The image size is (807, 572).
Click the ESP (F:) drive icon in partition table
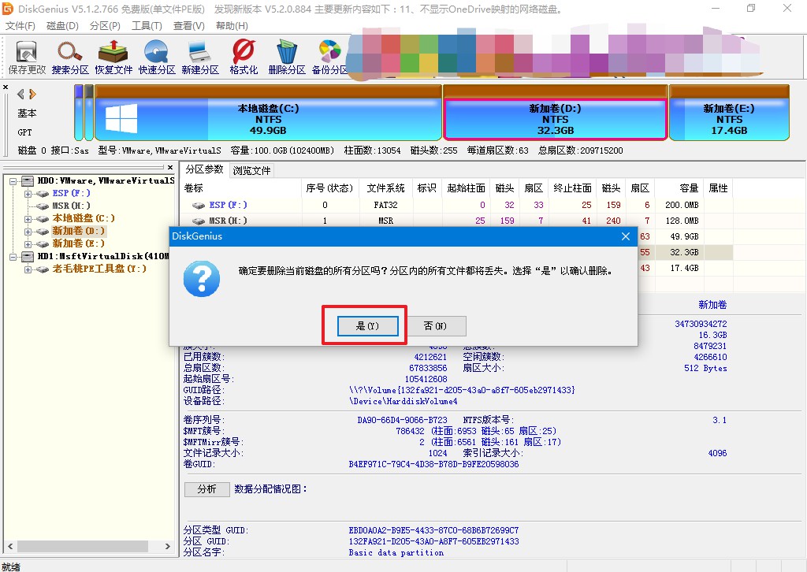click(x=198, y=205)
